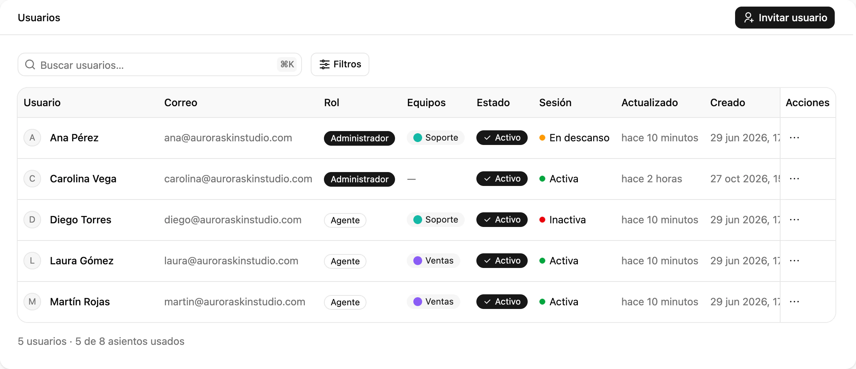Screen dimensions: 856x369
Task: Open actions menu for Carolina Vega
Action: pyautogui.click(x=794, y=179)
